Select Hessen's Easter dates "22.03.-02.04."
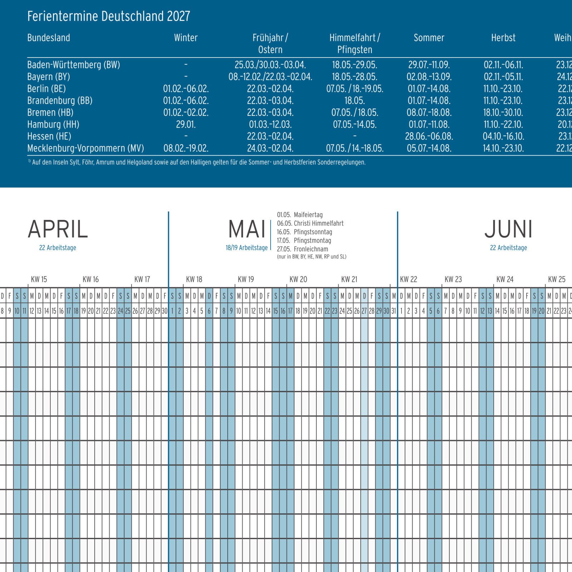 [x=270, y=137]
